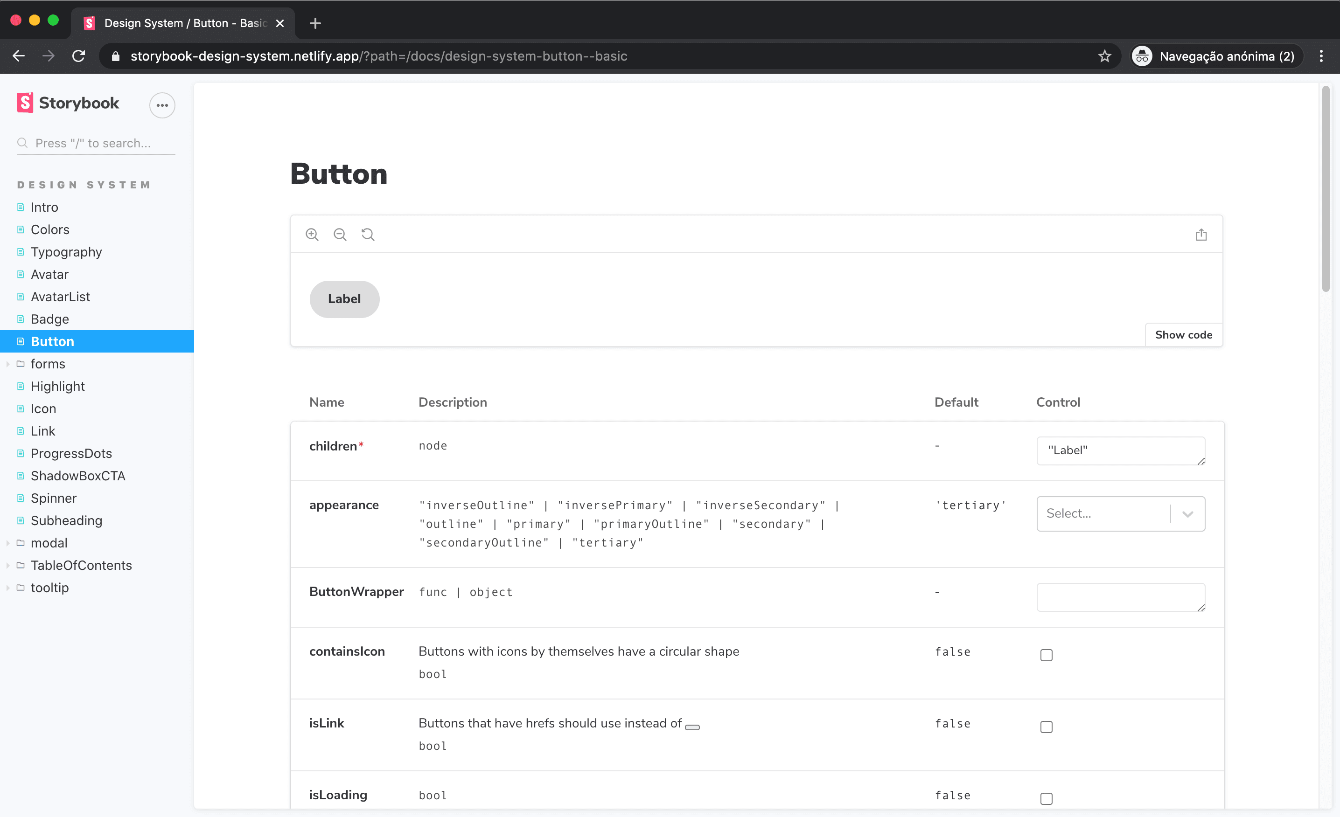Expand the tooltip folder arrow
1340x817 pixels.
point(7,588)
